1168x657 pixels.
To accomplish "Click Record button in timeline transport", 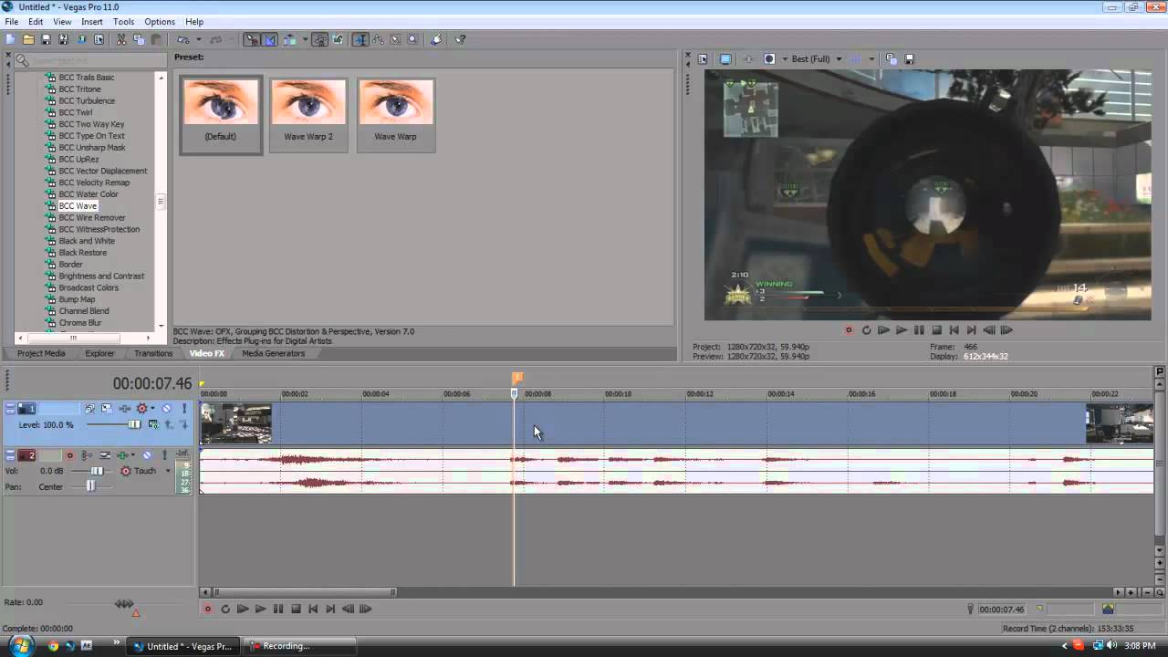I will click(208, 609).
